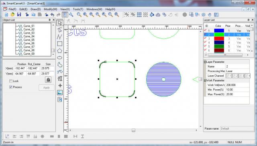Open the Draw(D) menu
Image resolution: width=257 pixels, height=146 pixels.
[36, 9]
